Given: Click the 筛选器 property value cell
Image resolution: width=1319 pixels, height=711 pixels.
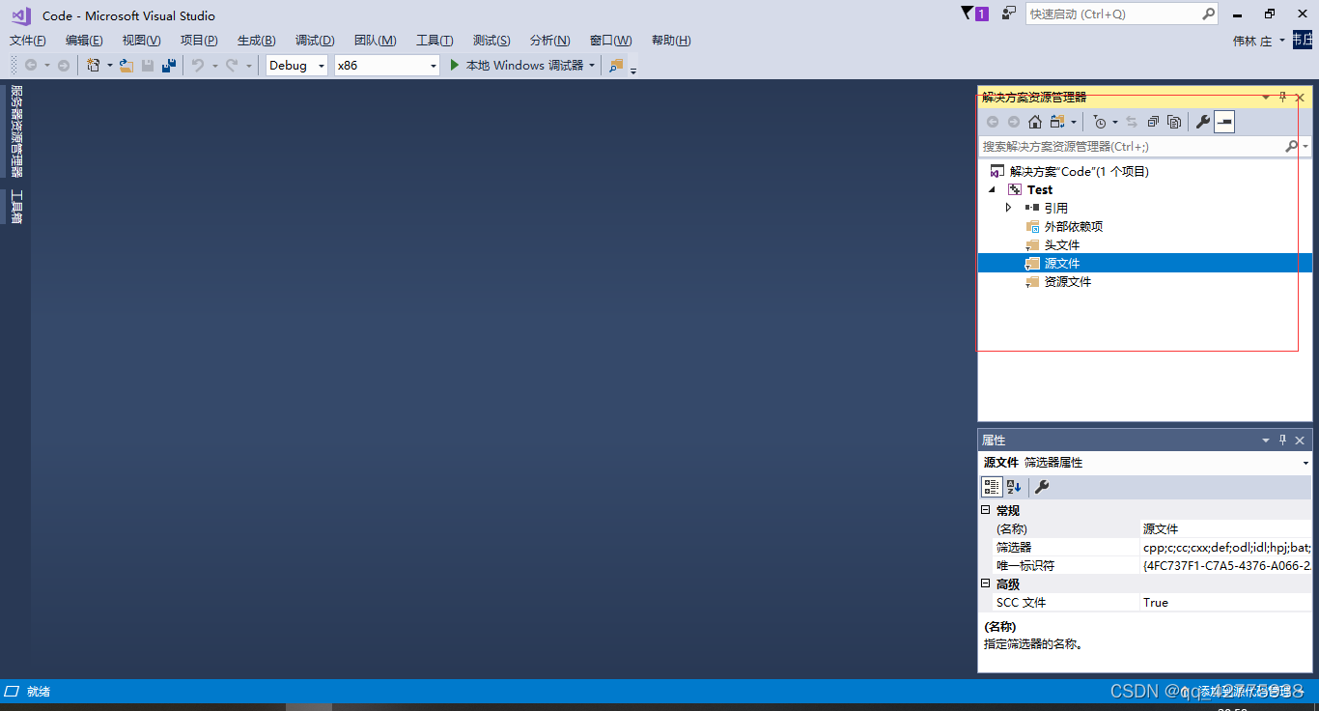Looking at the screenshot, I should (1225, 547).
